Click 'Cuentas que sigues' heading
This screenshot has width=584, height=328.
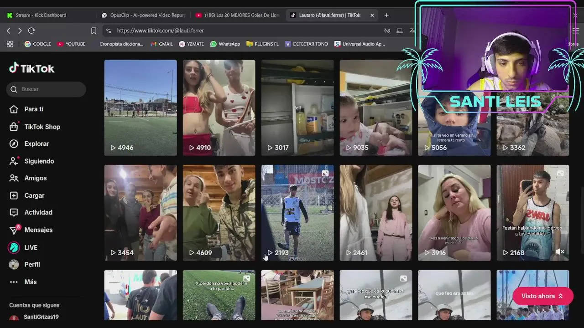[34, 305]
